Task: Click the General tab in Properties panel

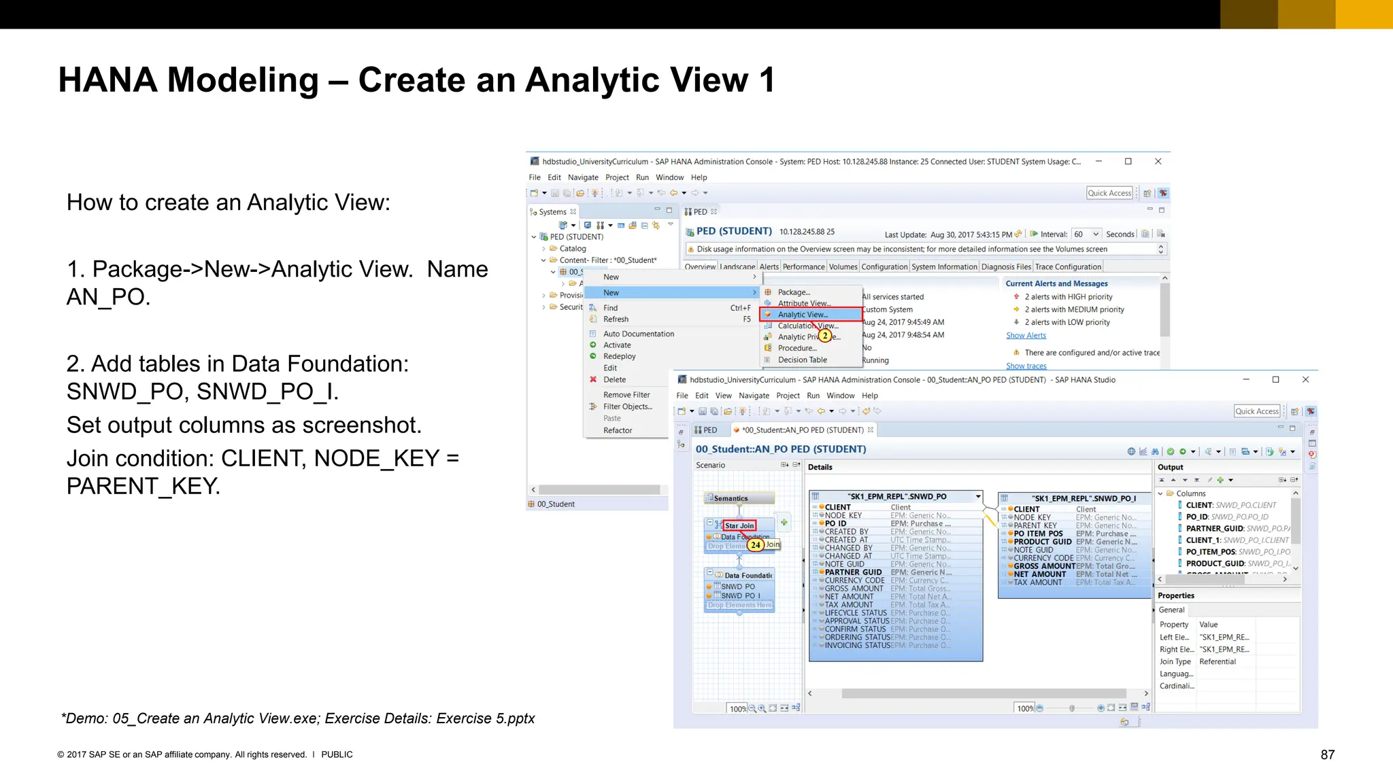Action: [x=1171, y=610]
